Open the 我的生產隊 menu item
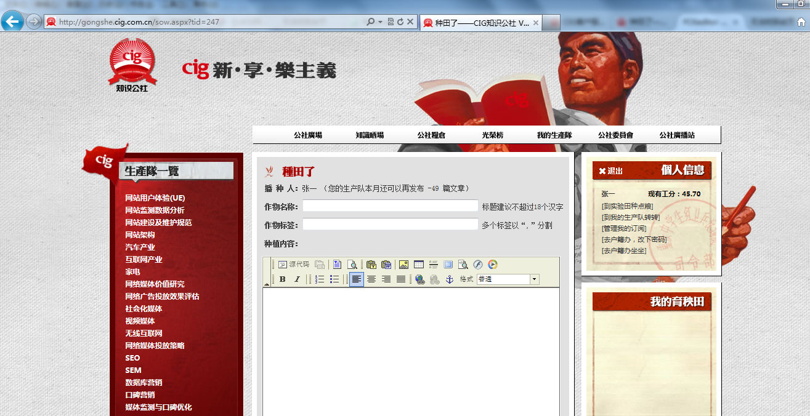Screen dimensions: 810x416 (554, 135)
